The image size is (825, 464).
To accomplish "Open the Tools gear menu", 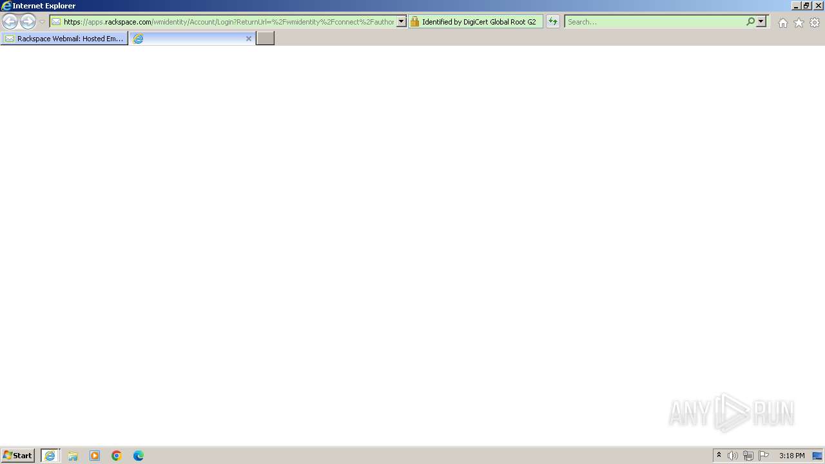I will pos(815,23).
